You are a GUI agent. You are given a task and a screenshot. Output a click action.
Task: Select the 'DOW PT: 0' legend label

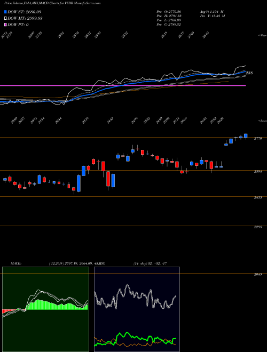tap(18, 25)
